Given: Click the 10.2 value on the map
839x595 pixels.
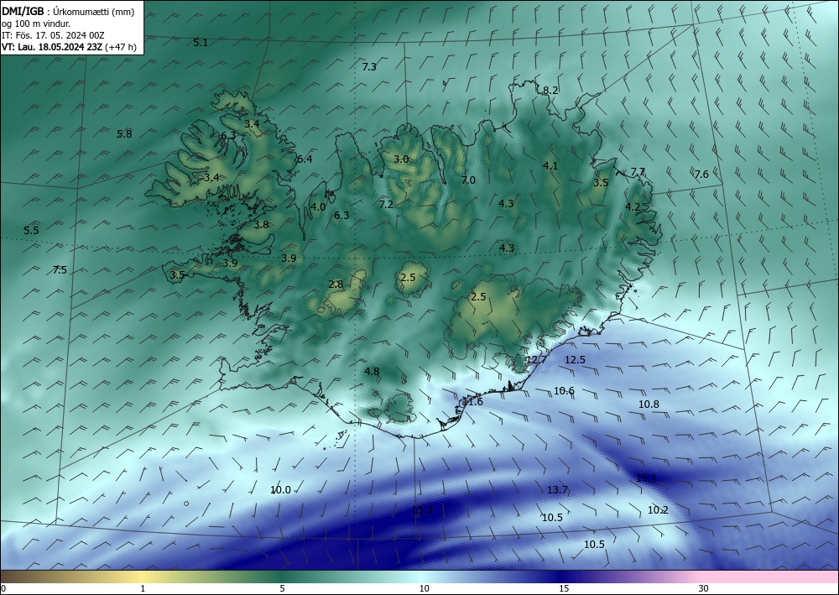Looking at the screenshot, I should (x=658, y=510).
